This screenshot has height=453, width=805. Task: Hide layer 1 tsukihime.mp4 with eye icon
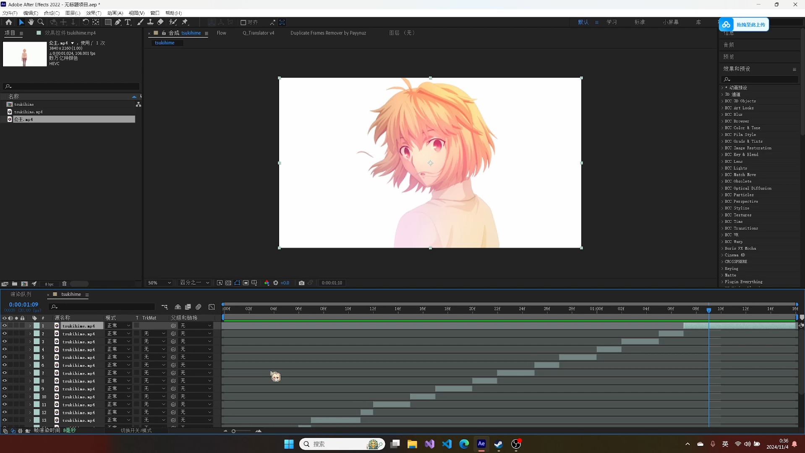coord(5,326)
